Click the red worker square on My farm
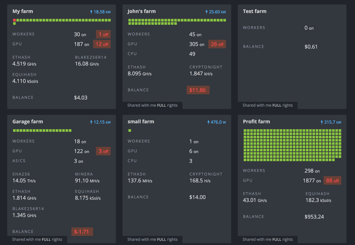 (x=14, y=20)
